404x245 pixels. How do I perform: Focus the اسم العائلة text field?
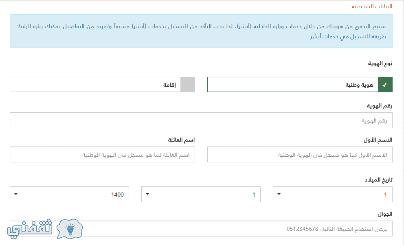102,154
